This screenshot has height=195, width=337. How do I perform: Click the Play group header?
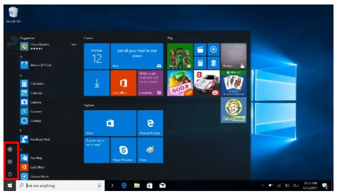click(170, 38)
